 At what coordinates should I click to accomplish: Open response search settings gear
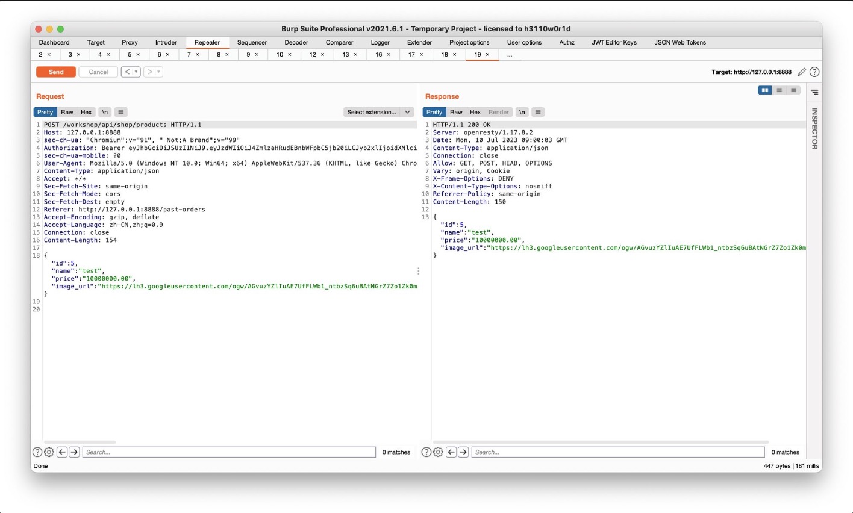pos(438,452)
